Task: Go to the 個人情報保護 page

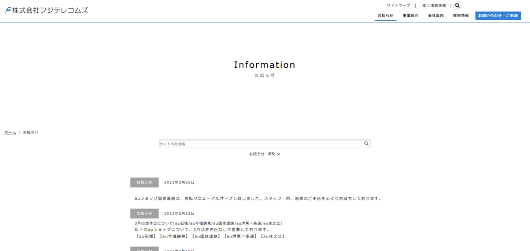Action: click(x=434, y=6)
